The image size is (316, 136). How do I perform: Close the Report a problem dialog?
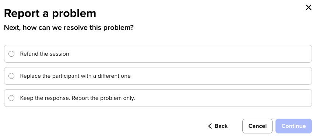tap(309, 8)
